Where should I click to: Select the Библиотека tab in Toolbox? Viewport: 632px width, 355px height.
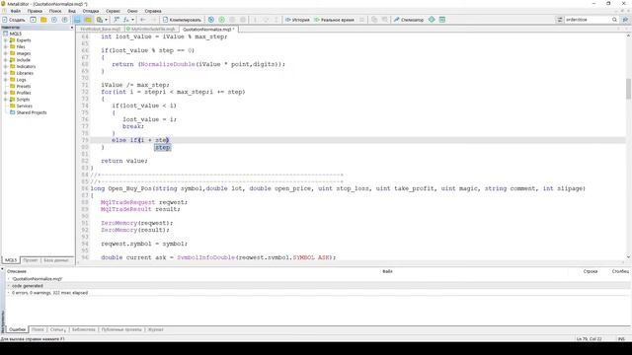coord(83,329)
